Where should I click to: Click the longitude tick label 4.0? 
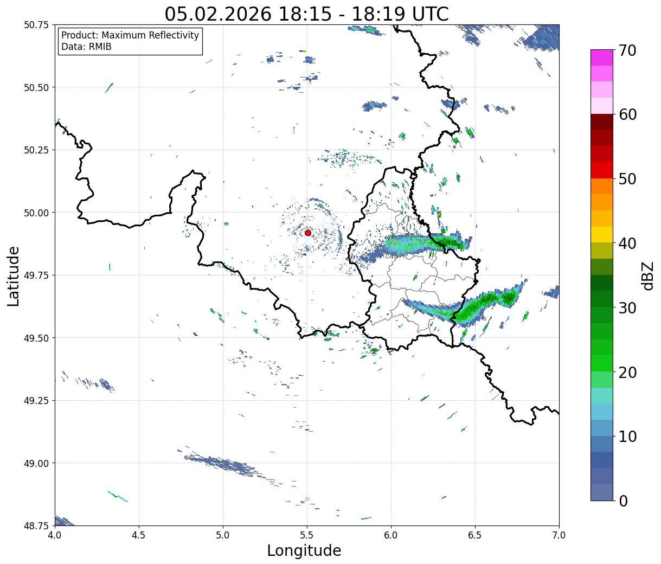coord(55,535)
